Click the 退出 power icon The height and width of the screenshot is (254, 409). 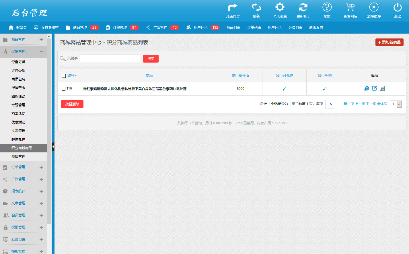(397, 7)
